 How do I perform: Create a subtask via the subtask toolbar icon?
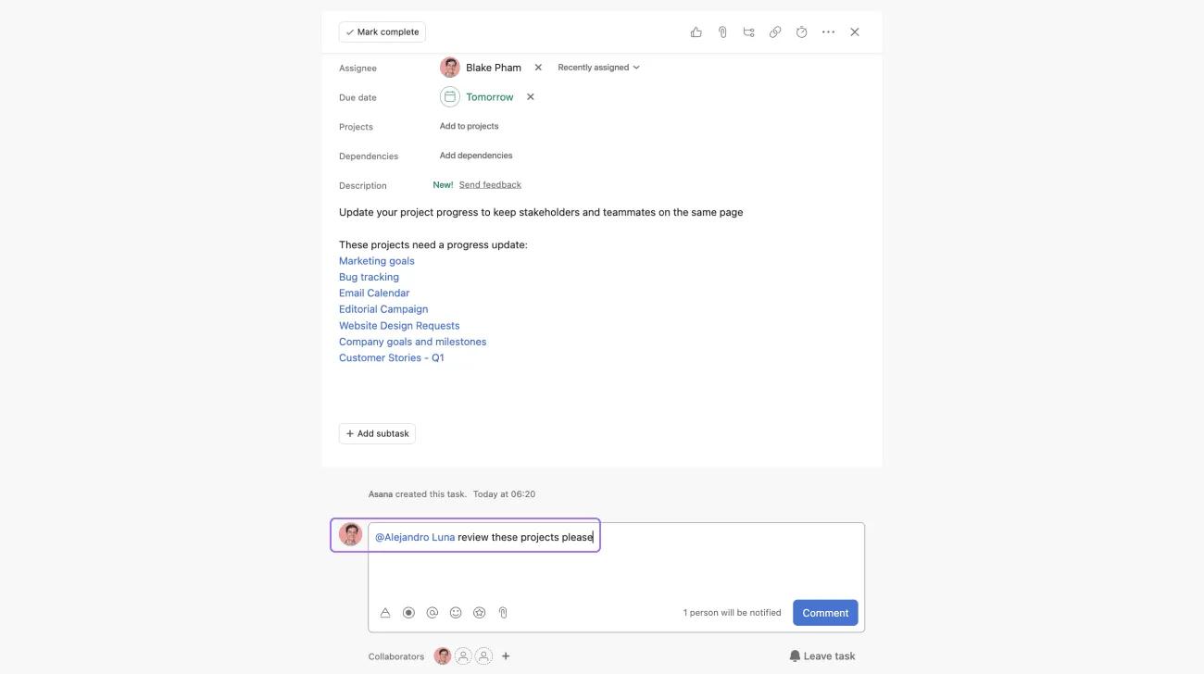click(747, 31)
